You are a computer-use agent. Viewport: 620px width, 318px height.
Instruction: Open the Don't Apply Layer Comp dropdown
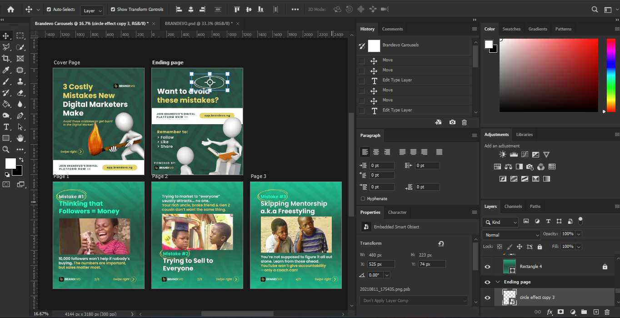[x=413, y=301]
